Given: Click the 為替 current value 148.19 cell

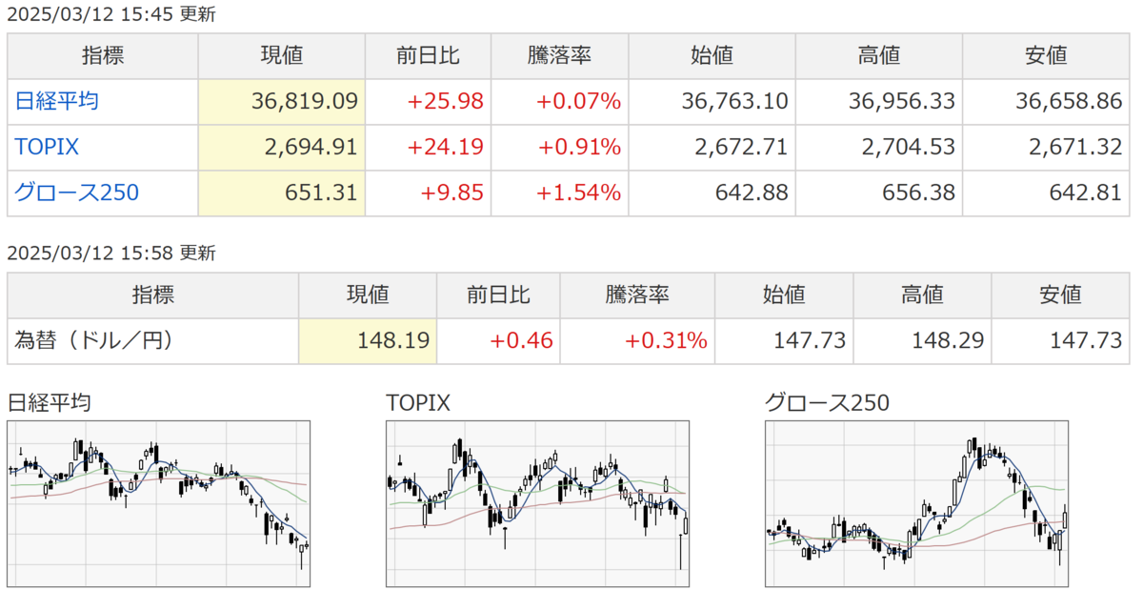Looking at the screenshot, I should click(368, 340).
